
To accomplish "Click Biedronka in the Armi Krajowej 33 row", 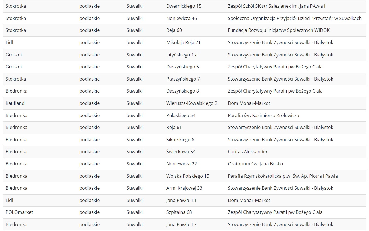I will (17, 188).
